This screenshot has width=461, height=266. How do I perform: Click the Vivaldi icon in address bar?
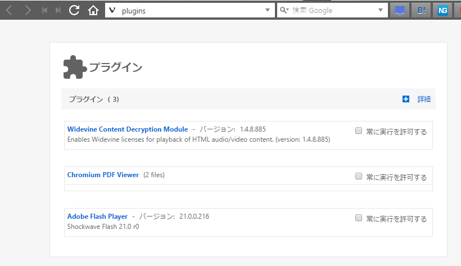click(x=112, y=11)
